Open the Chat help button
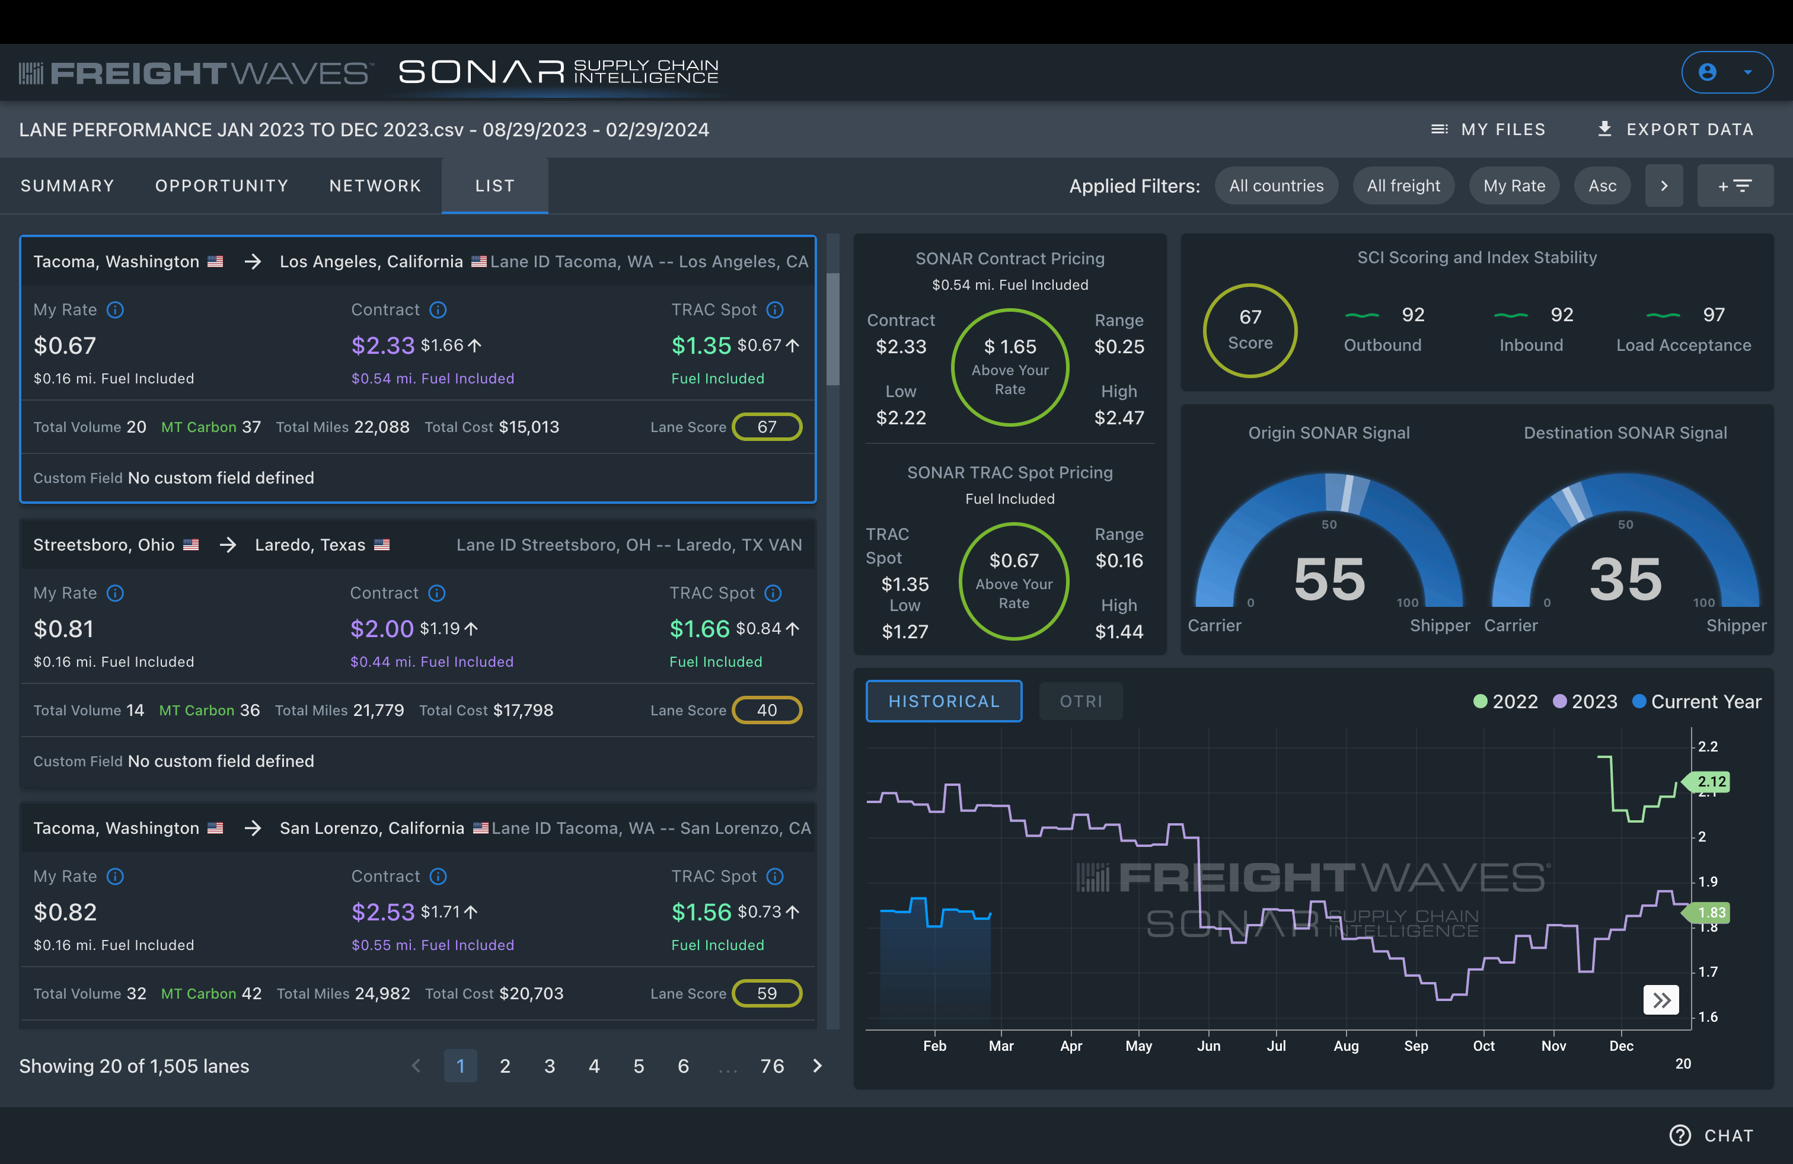This screenshot has height=1164, width=1793. tap(1712, 1136)
